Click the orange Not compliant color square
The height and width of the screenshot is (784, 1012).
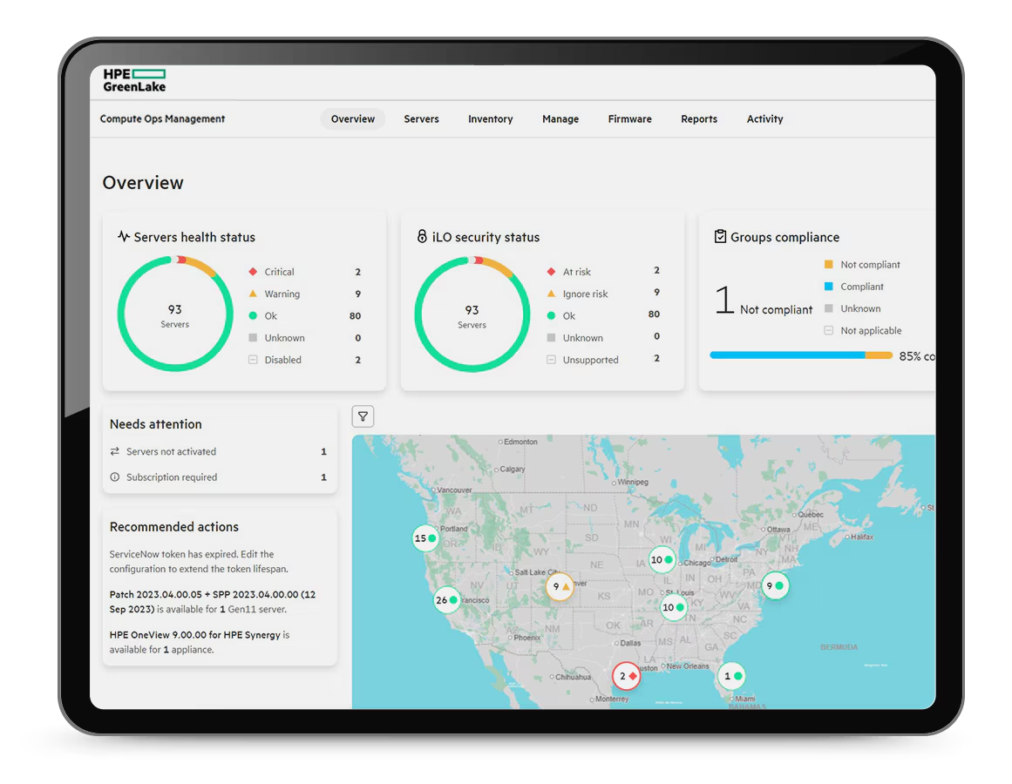829,264
